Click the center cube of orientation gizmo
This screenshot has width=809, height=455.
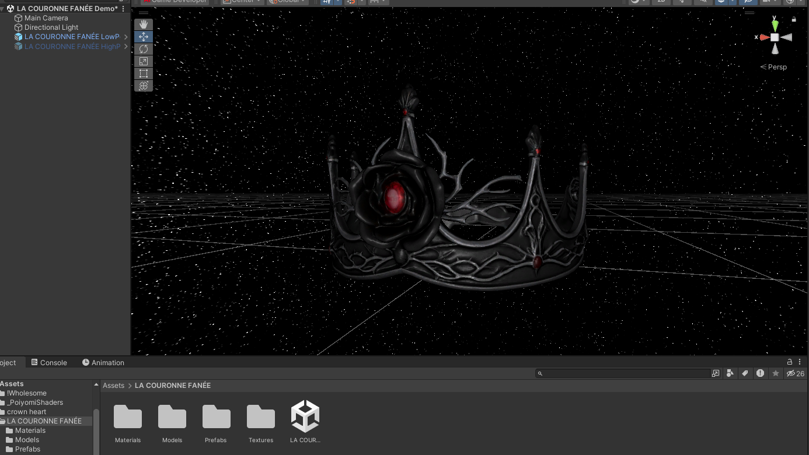tap(775, 37)
